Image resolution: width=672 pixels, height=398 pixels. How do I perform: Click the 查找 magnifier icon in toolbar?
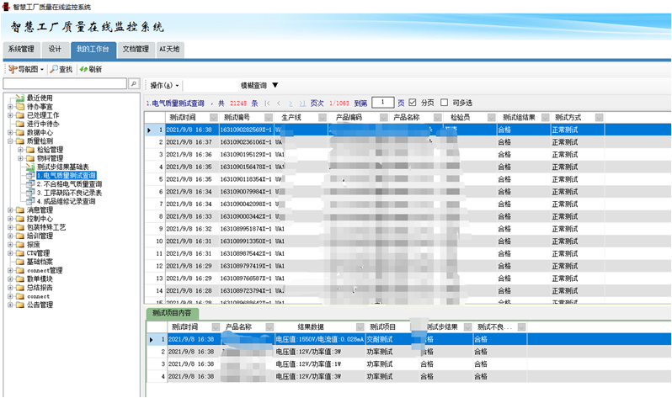tap(54, 69)
